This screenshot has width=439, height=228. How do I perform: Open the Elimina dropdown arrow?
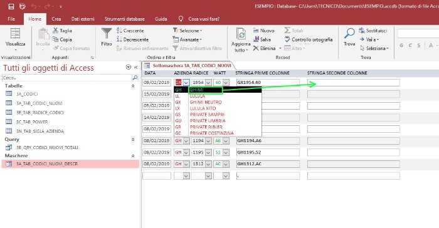tap(280, 48)
